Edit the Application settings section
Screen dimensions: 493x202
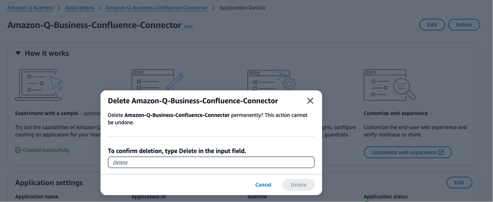pyautogui.click(x=459, y=183)
